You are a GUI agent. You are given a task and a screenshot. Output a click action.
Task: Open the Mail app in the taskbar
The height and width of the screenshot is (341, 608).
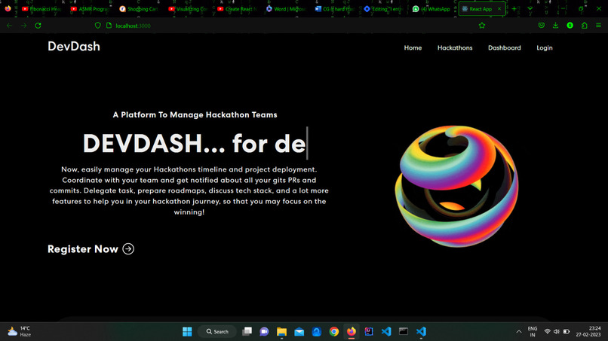299,331
